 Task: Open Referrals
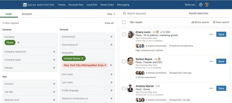tap(190, 5)
